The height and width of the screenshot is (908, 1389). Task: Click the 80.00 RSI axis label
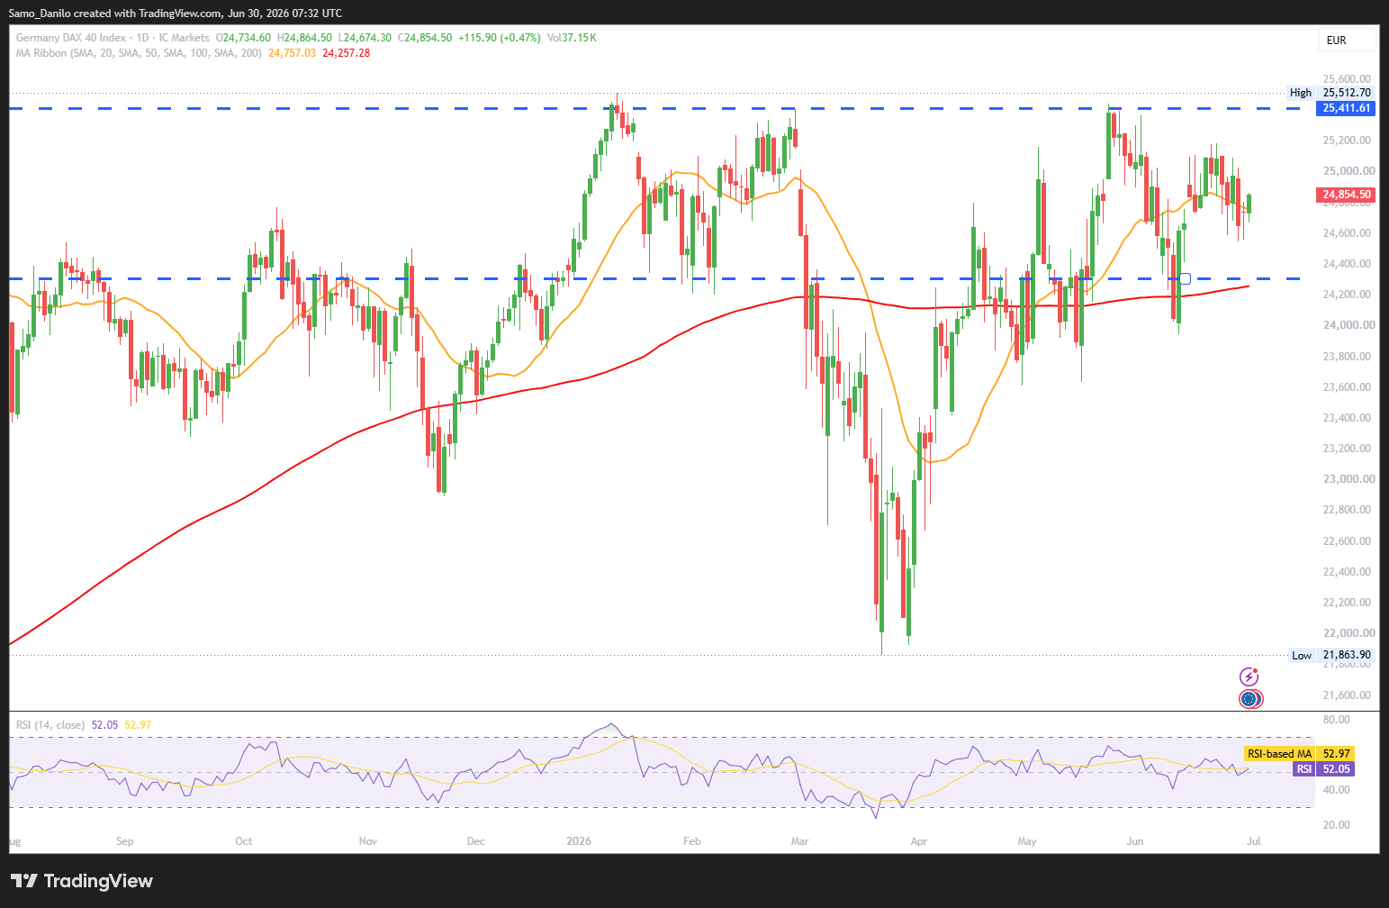pyautogui.click(x=1337, y=720)
